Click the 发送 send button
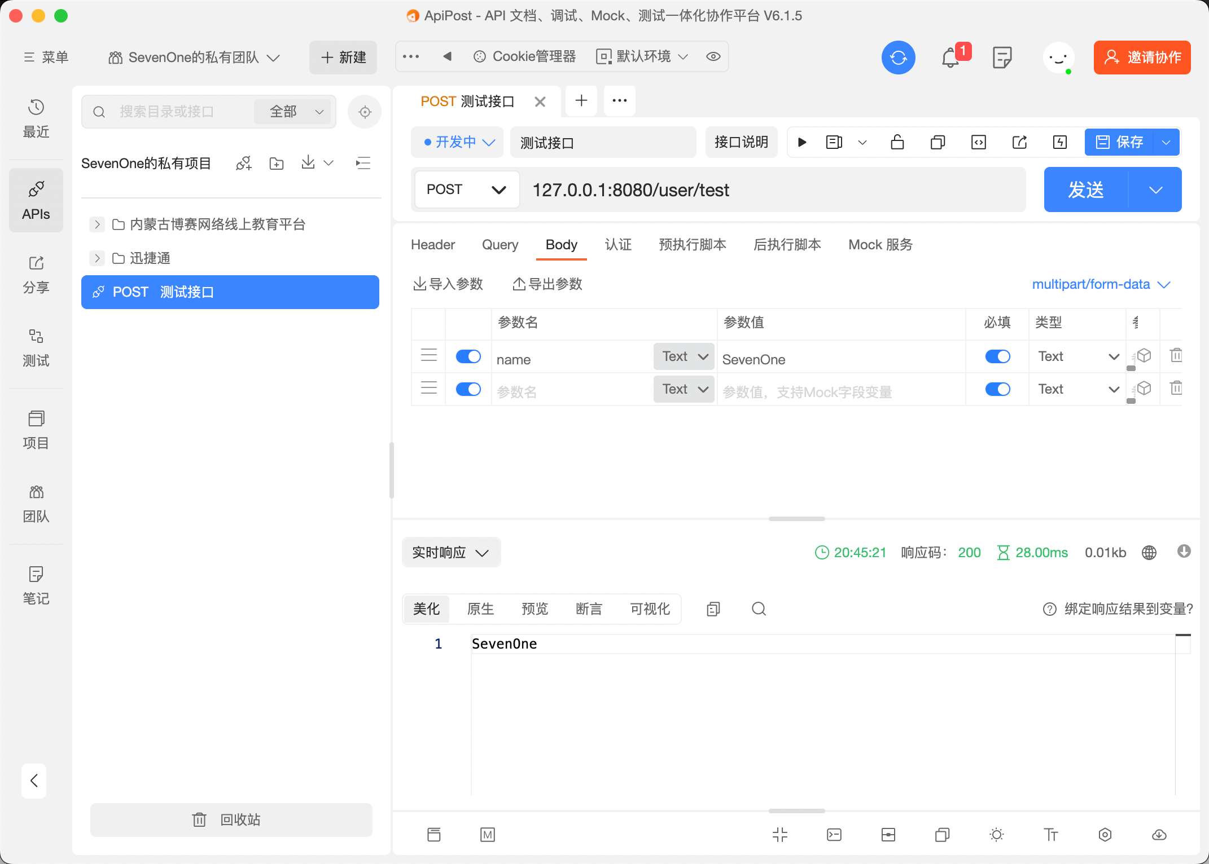 [x=1085, y=190]
